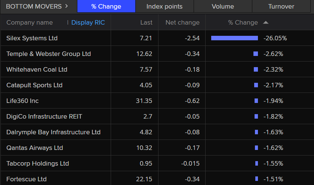Select the % Change tab at top
Screen dimensions: 314x185
click(106, 6)
